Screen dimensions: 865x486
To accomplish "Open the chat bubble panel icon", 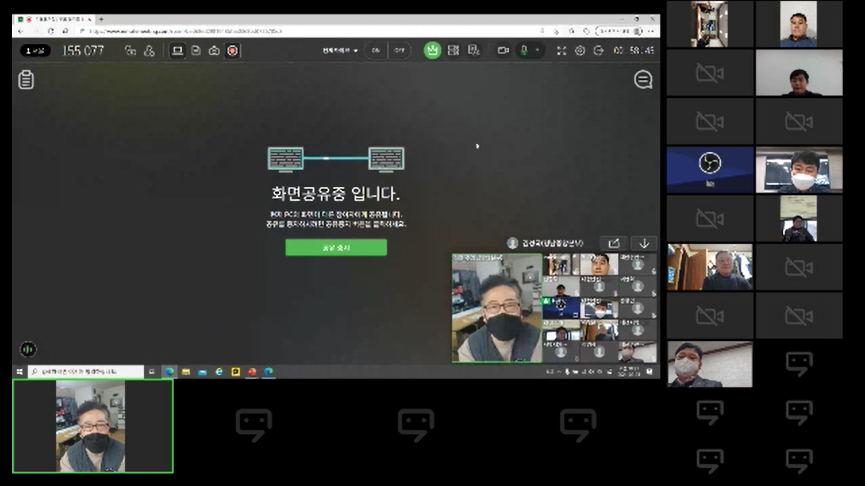I will [643, 80].
